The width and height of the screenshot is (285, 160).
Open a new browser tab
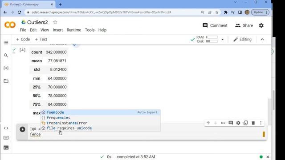(61, 4)
